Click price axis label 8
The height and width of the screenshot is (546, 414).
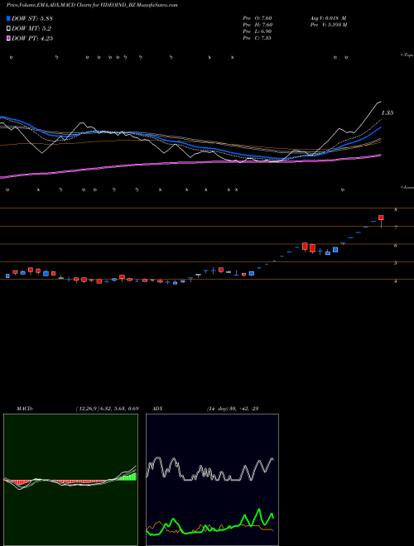coord(396,210)
